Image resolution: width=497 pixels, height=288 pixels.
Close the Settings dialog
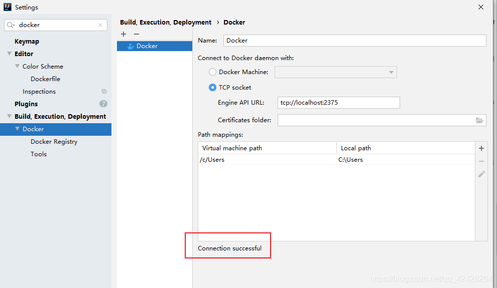[481, 7]
